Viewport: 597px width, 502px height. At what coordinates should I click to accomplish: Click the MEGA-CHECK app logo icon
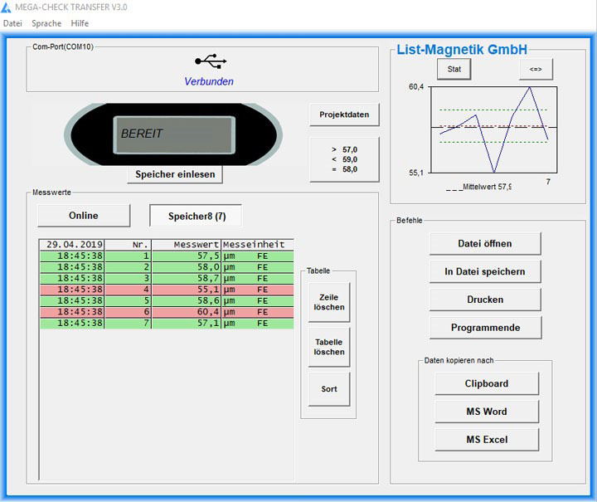(x=6, y=7)
